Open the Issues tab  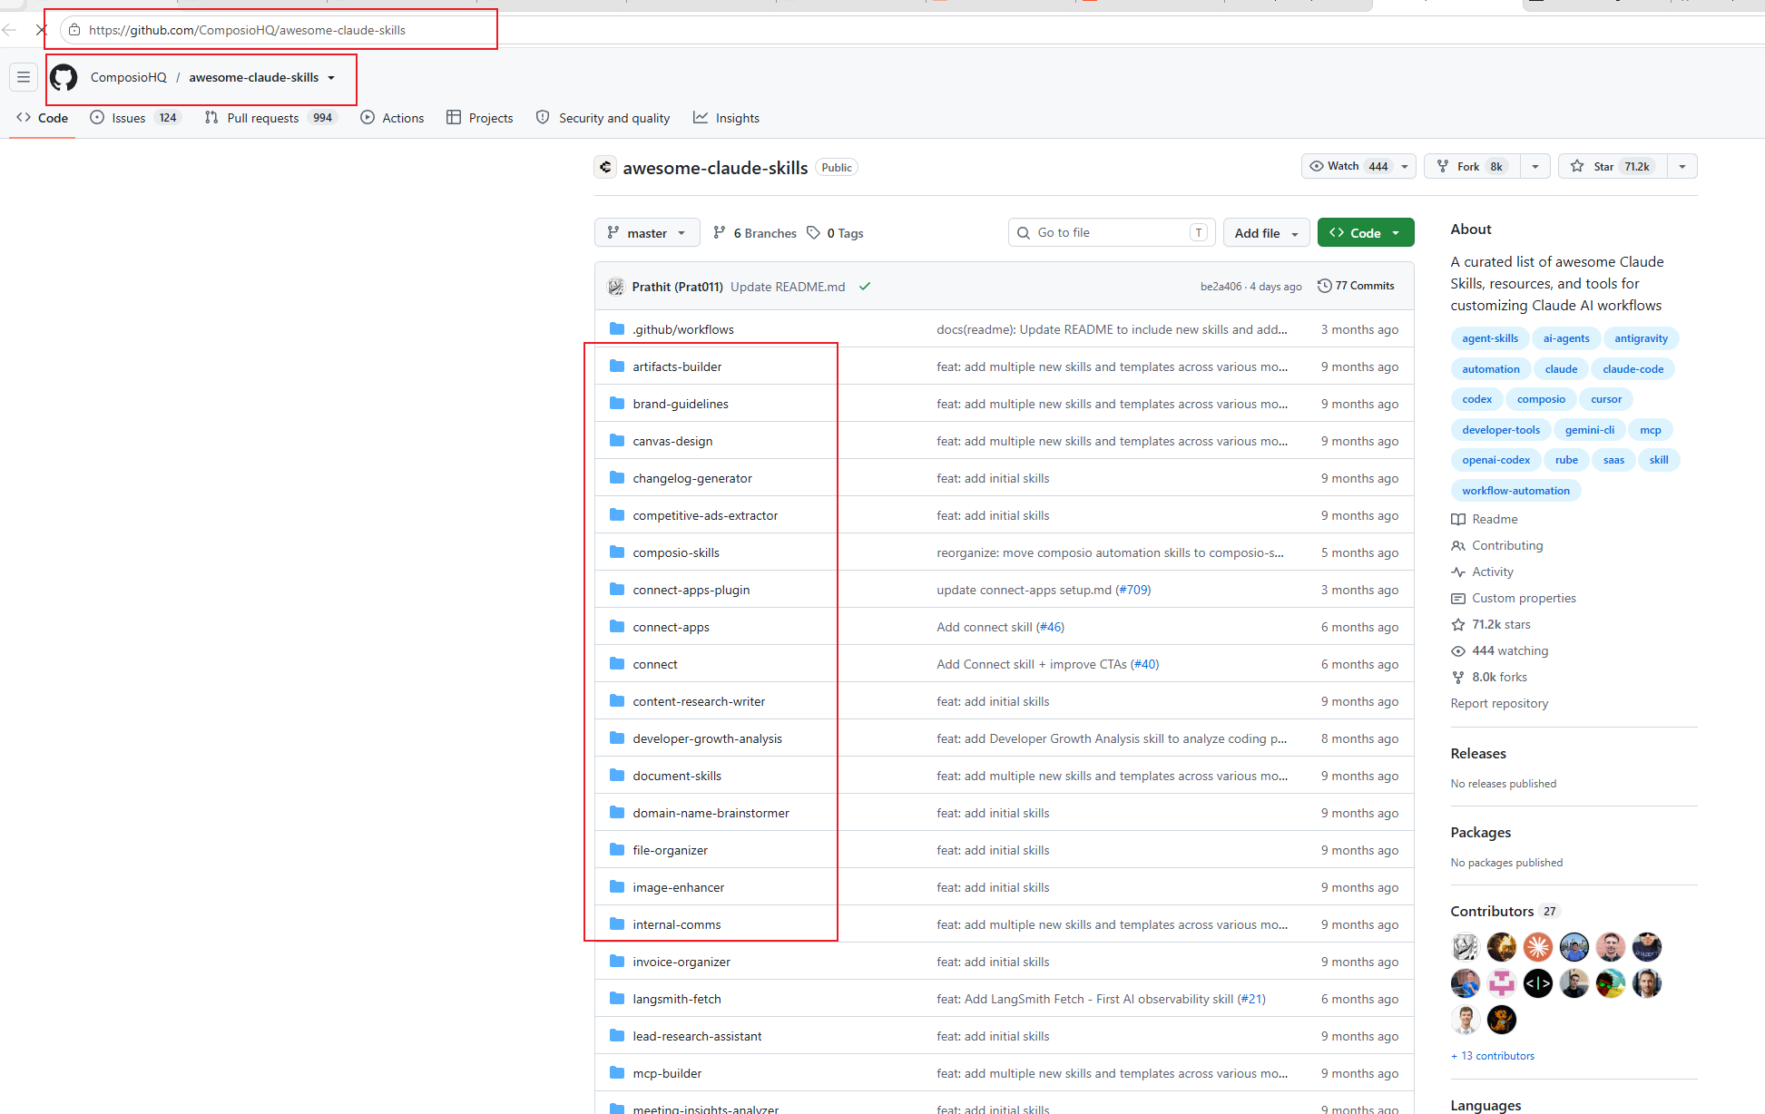point(136,118)
